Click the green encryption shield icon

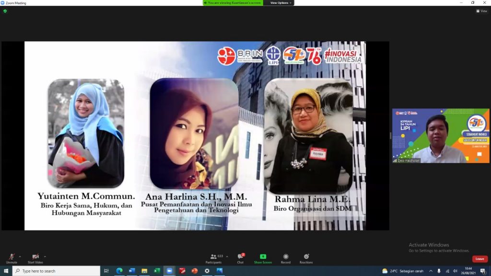click(x=5, y=11)
